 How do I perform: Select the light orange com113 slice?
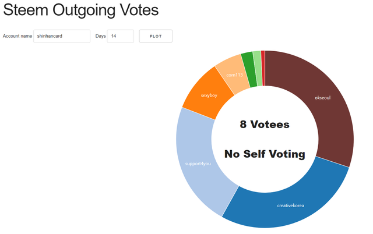(x=231, y=70)
